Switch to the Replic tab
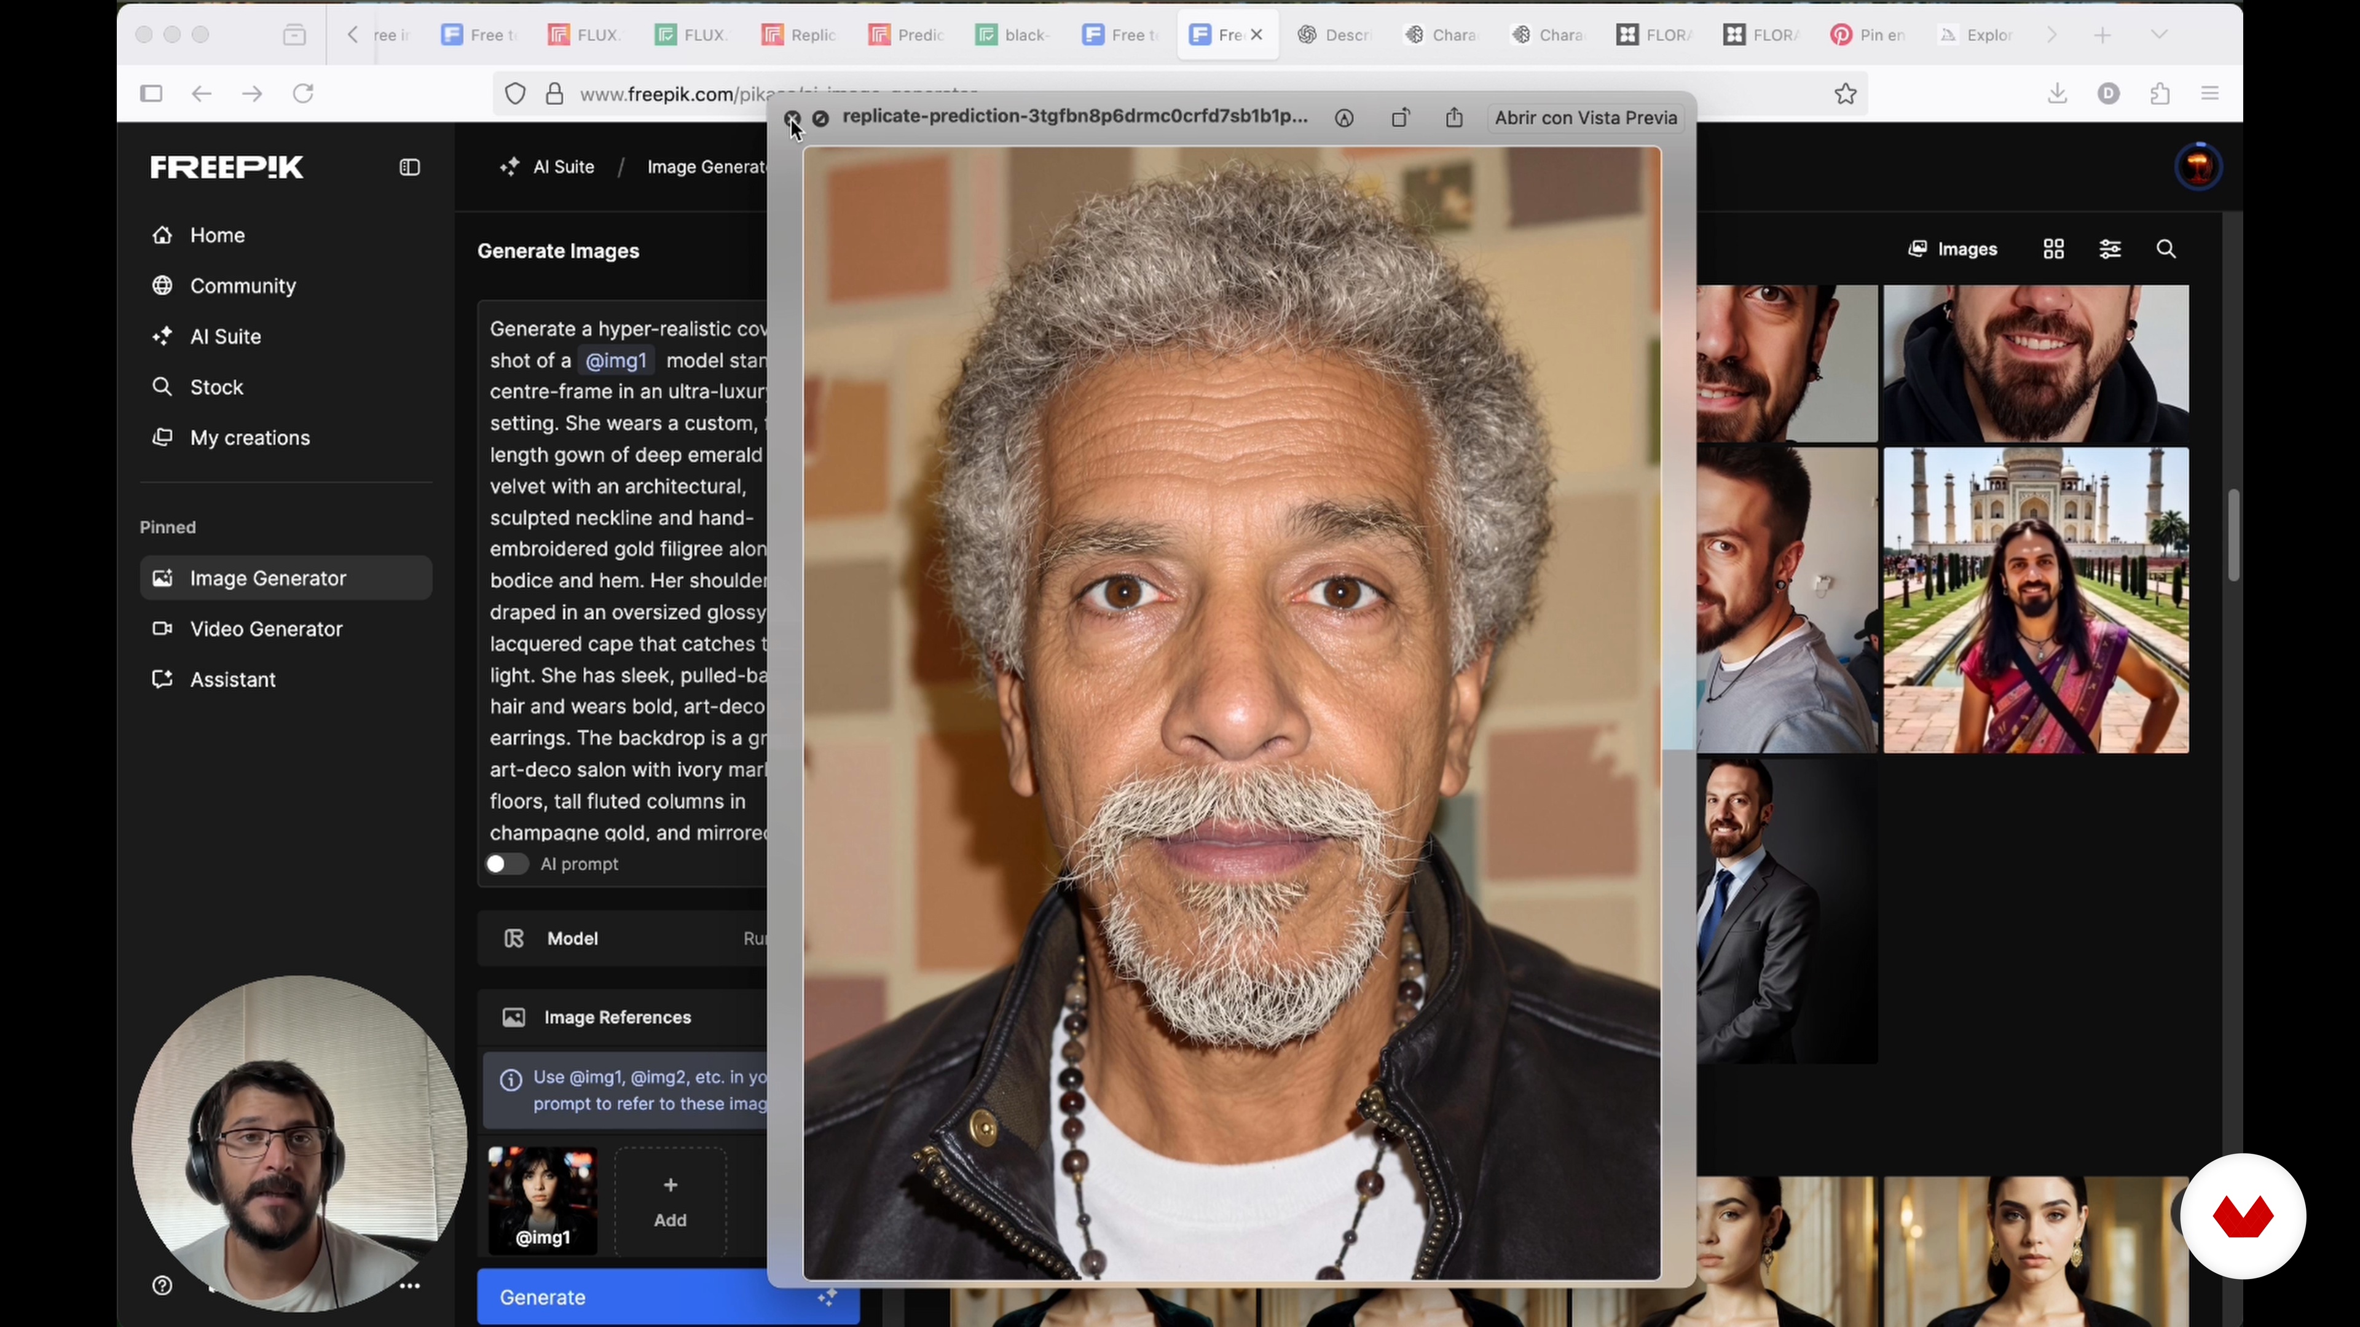The width and height of the screenshot is (2360, 1327). coord(799,35)
